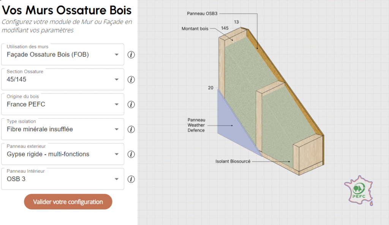This screenshot has width=389, height=225.
Task: Click info icon beside Panneau exterieur
Action: click(x=131, y=155)
